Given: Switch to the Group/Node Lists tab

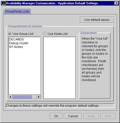Looking at the screenshot, I should pos(17,12).
